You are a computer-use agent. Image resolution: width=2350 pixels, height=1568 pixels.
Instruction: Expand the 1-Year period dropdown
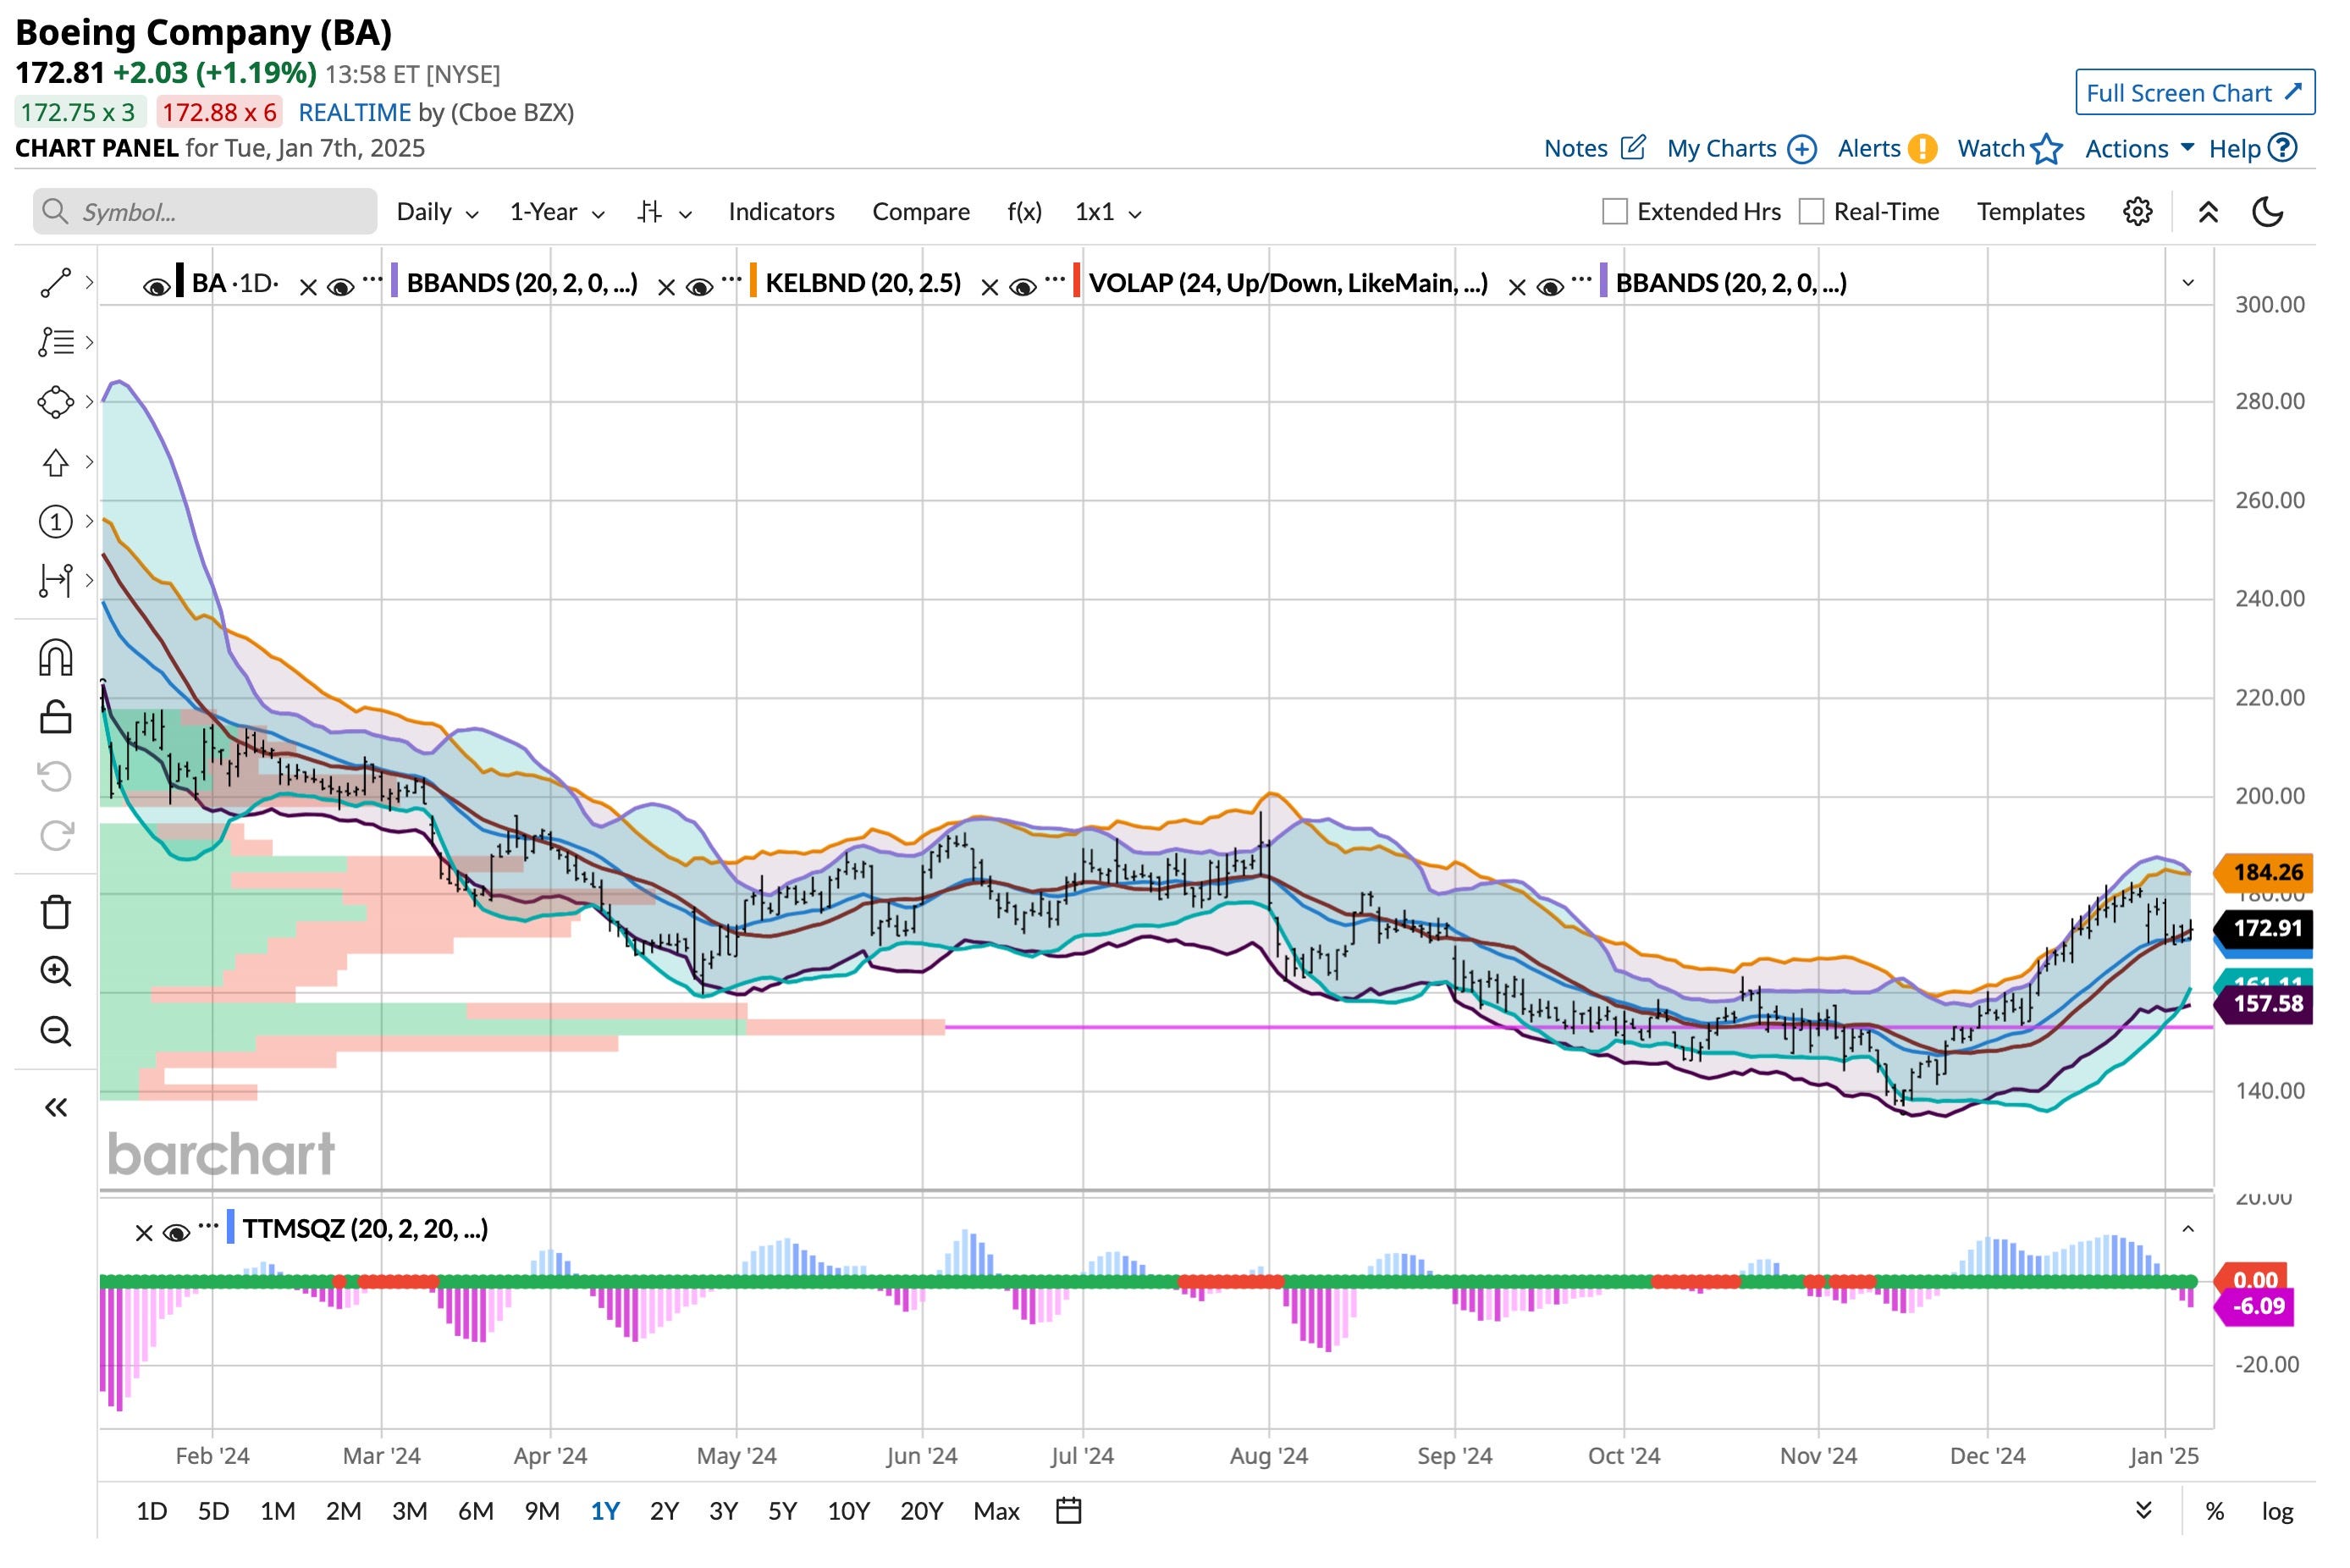tap(556, 212)
